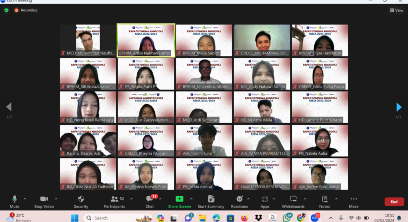Stop Video camera button
This screenshot has width=408, height=222.
pyautogui.click(x=44, y=202)
